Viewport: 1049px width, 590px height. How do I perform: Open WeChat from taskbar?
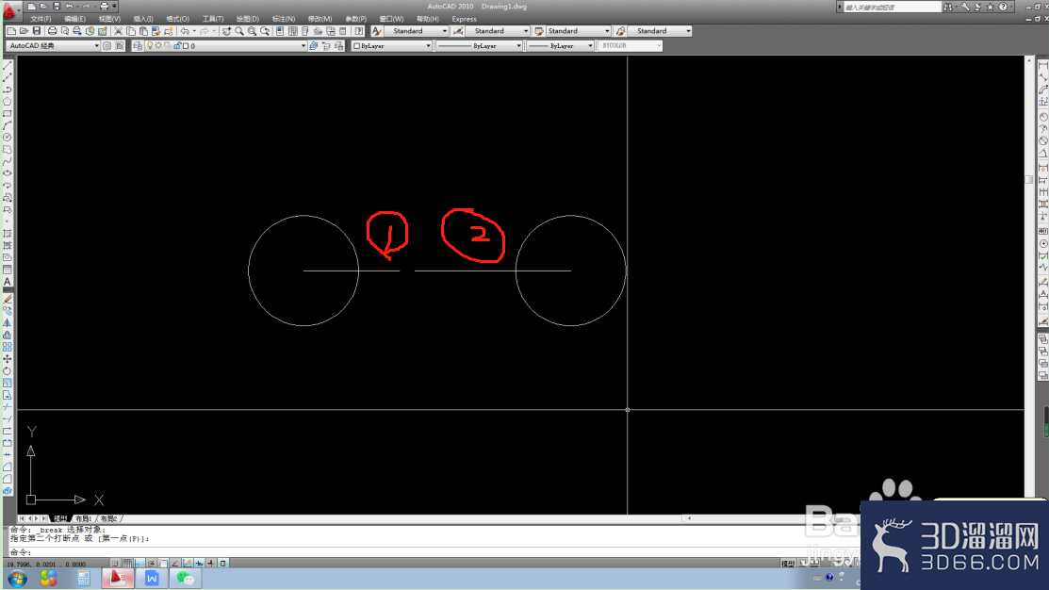(x=186, y=579)
